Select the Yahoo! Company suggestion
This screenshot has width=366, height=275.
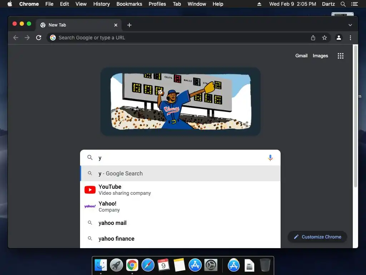point(180,207)
